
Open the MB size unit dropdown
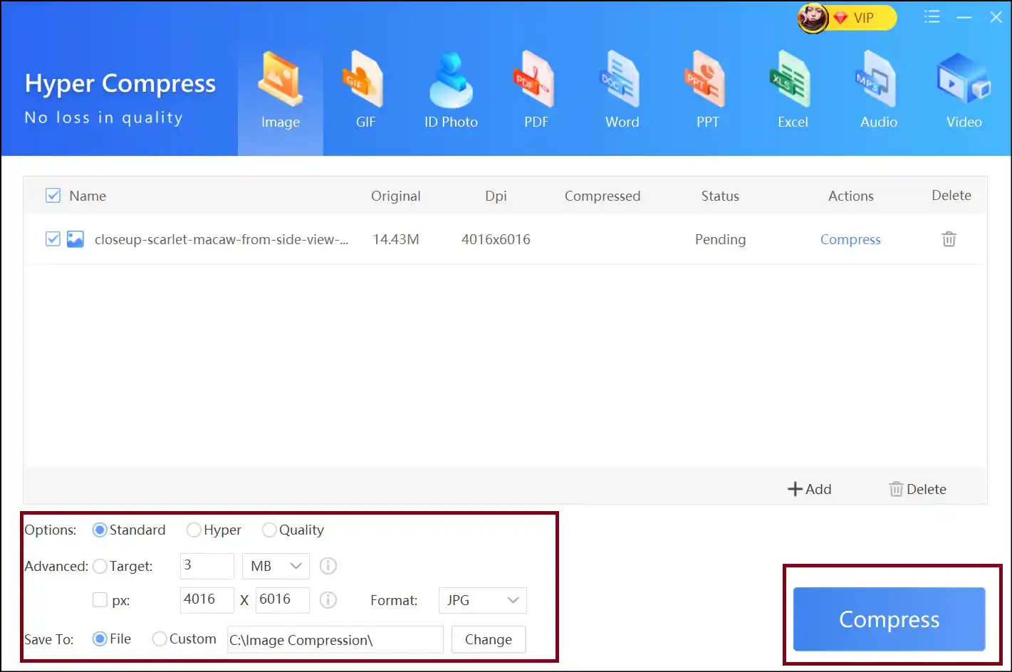276,566
